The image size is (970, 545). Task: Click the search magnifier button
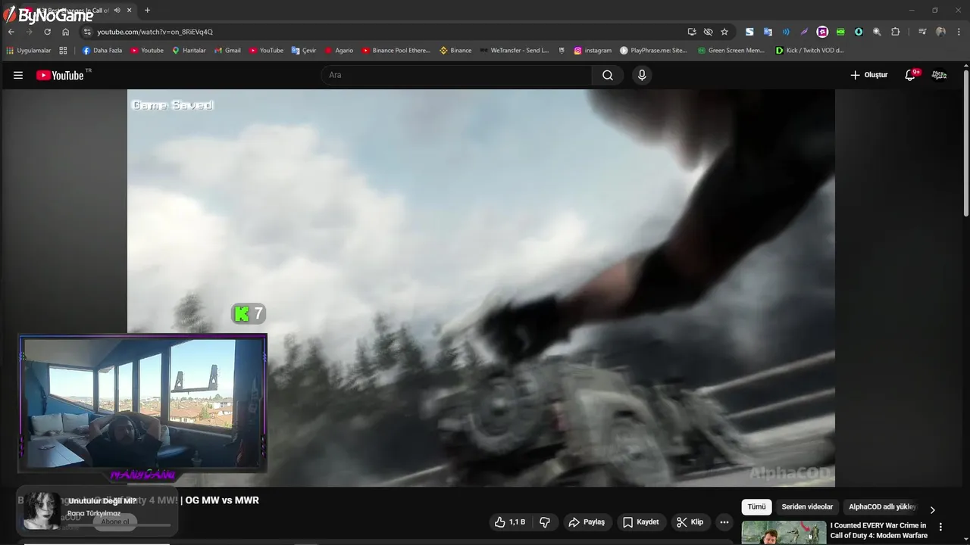pos(608,75)
